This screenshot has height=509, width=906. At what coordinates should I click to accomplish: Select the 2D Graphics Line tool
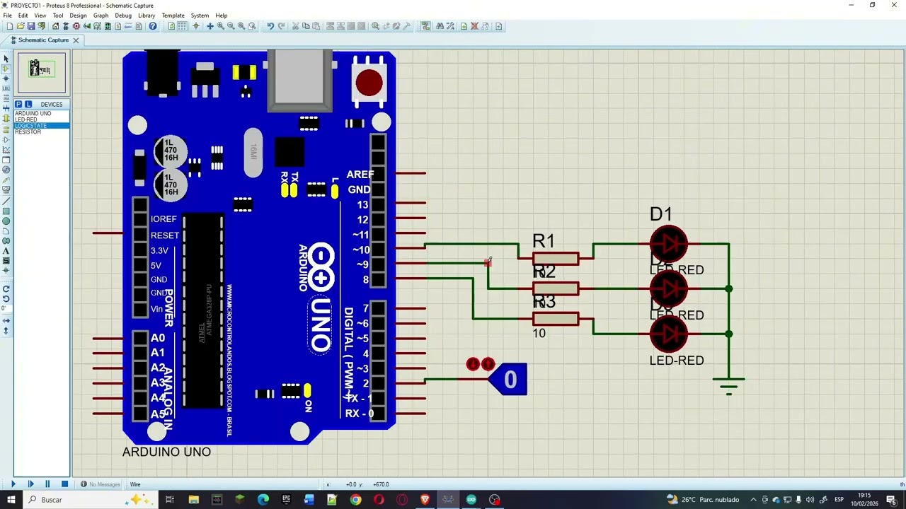click(6, 202)
